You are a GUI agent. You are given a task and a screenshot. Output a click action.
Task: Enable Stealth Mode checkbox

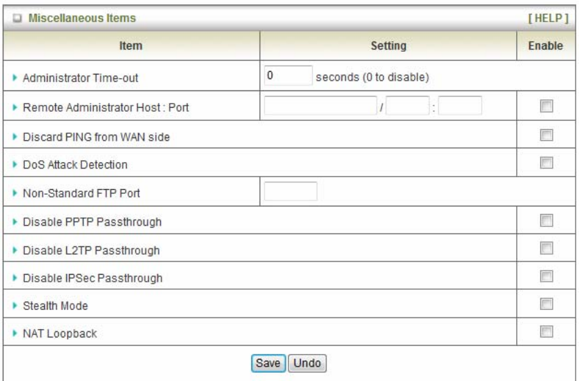tap(547, 304)
